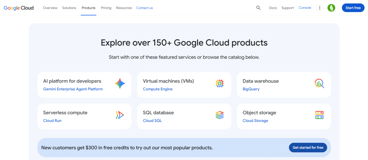Click the Compute Engine chip icon

(x=220, y=83)
